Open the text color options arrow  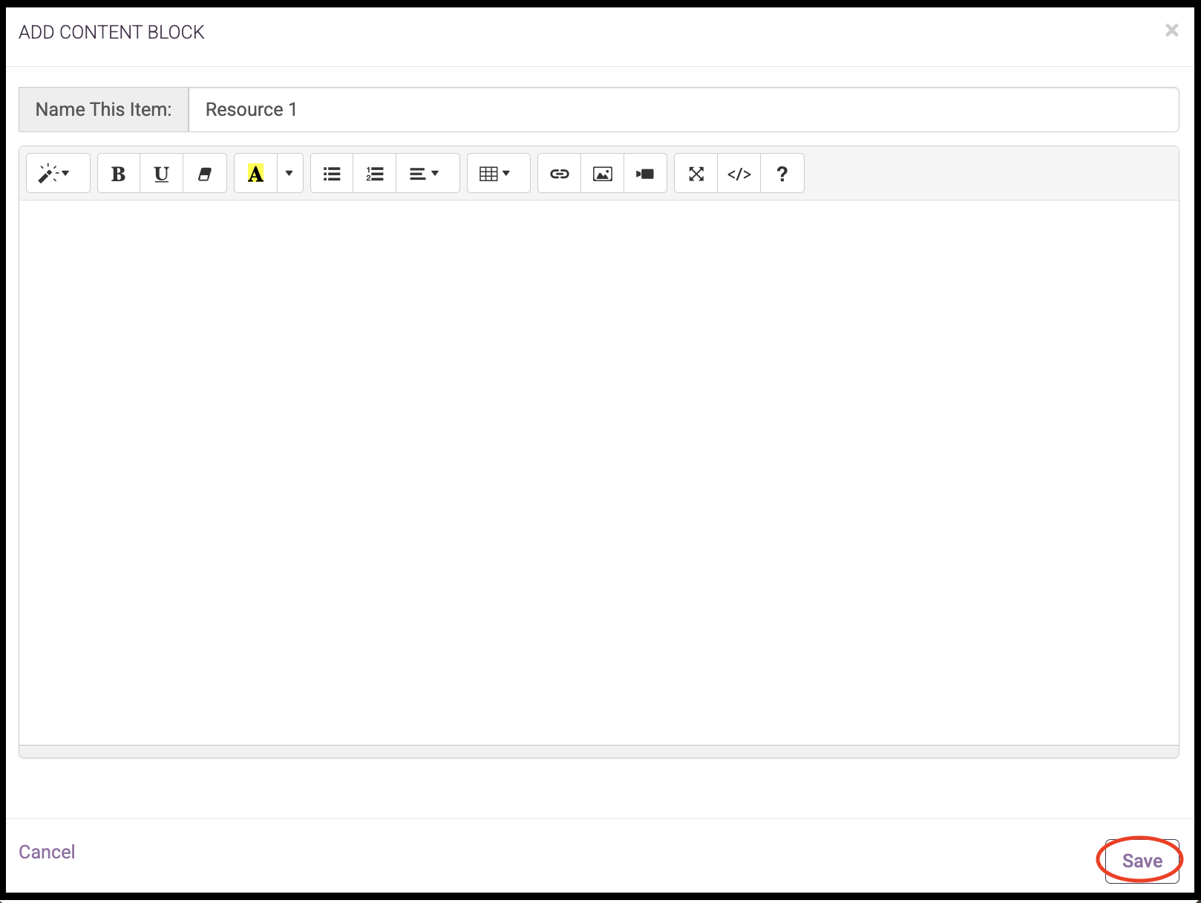pos(289,174)
